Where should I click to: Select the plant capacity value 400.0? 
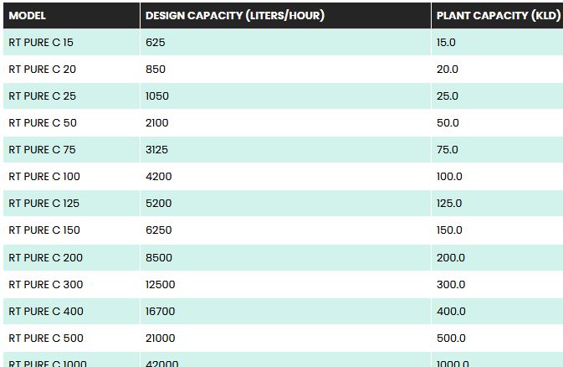[x=451, y=311]
